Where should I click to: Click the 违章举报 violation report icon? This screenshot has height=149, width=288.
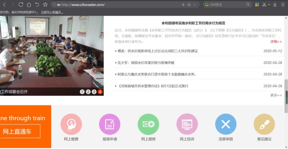[x=226, y=124]
